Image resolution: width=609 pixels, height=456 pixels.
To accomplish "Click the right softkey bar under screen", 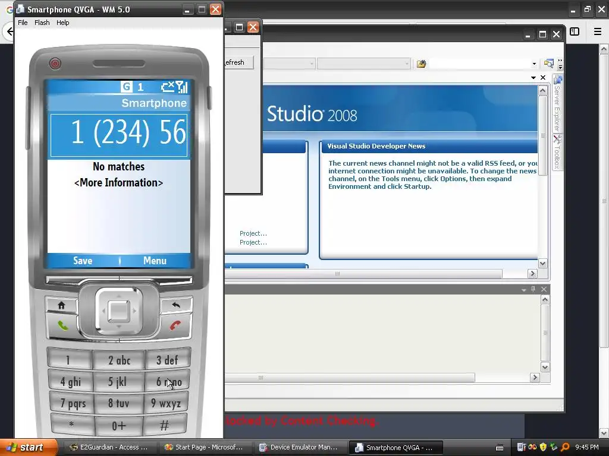I will pos(156,280).
